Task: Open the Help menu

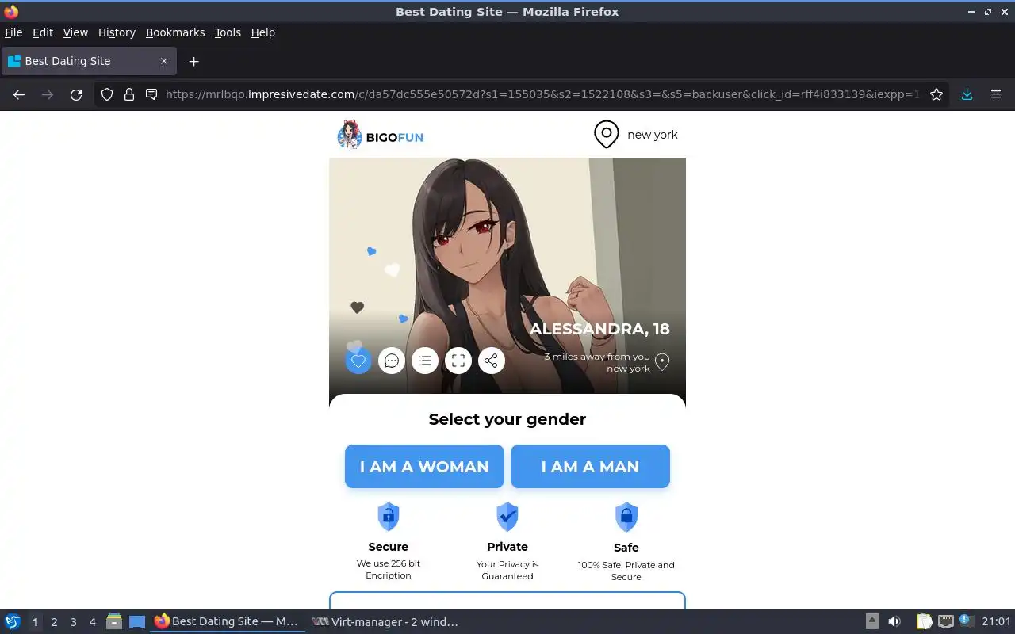Action: pos(262,32)
